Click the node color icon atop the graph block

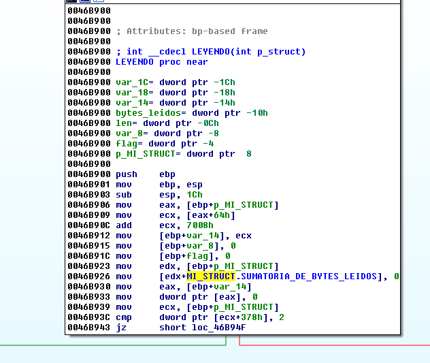(72, 2)
